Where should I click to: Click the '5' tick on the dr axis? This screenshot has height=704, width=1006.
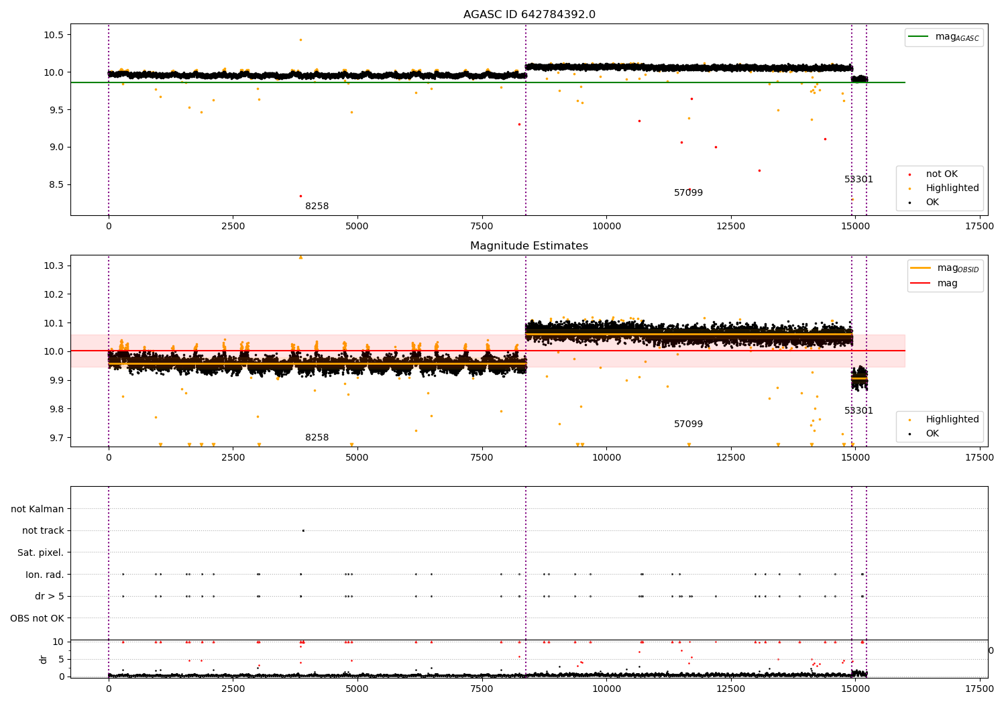pyautogui.click(x=62, y=660)
